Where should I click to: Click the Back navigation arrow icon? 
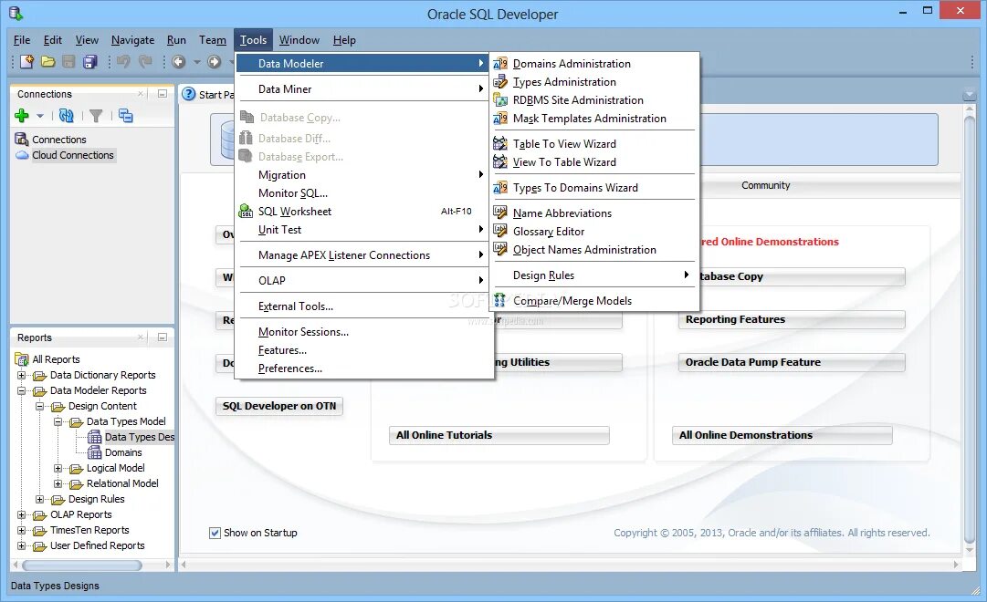[x=179, y=62]
